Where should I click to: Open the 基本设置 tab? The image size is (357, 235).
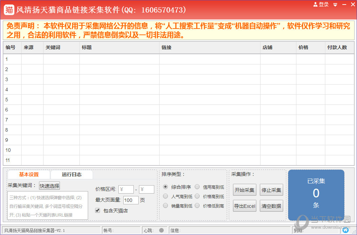click(x=29, y=174)
